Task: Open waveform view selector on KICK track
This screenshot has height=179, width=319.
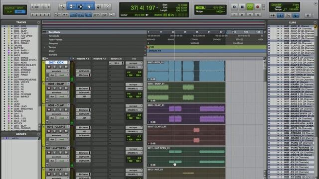Action: point(57,71)
